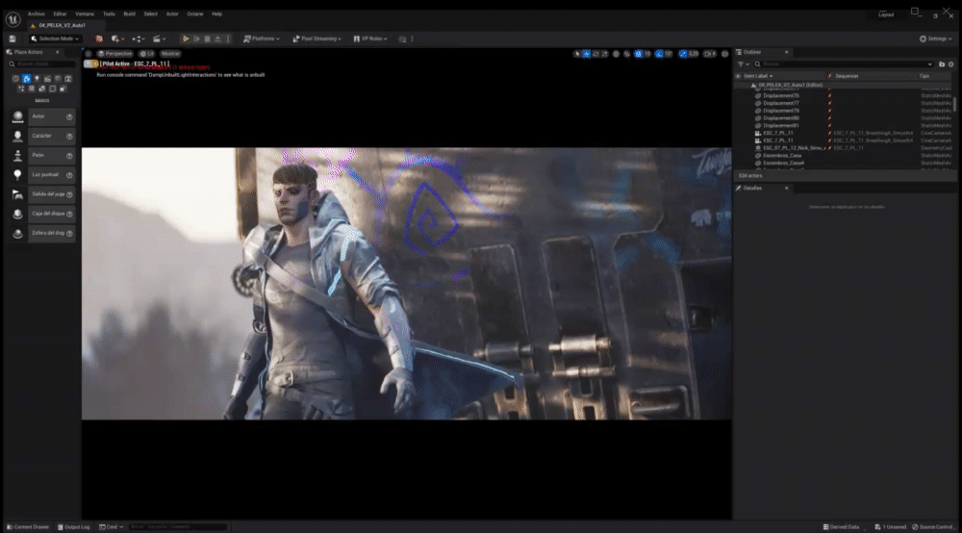Viewport: 962px width, 533px height.
Task: Select the Volumes category icon in Place Actors
Action: click(x=52, y=89)
